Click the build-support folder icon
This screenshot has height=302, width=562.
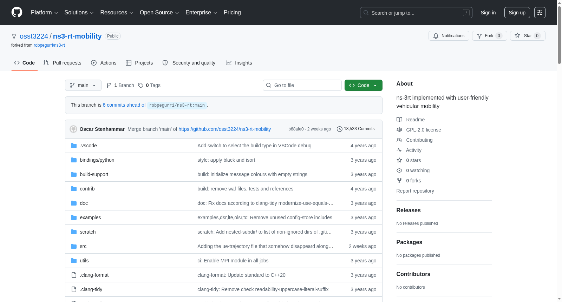(x=74, y=174)
